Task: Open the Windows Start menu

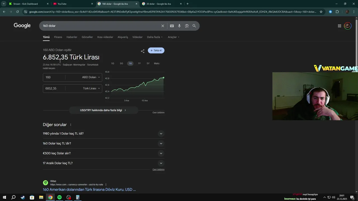Action: click(x=4, y=197)
